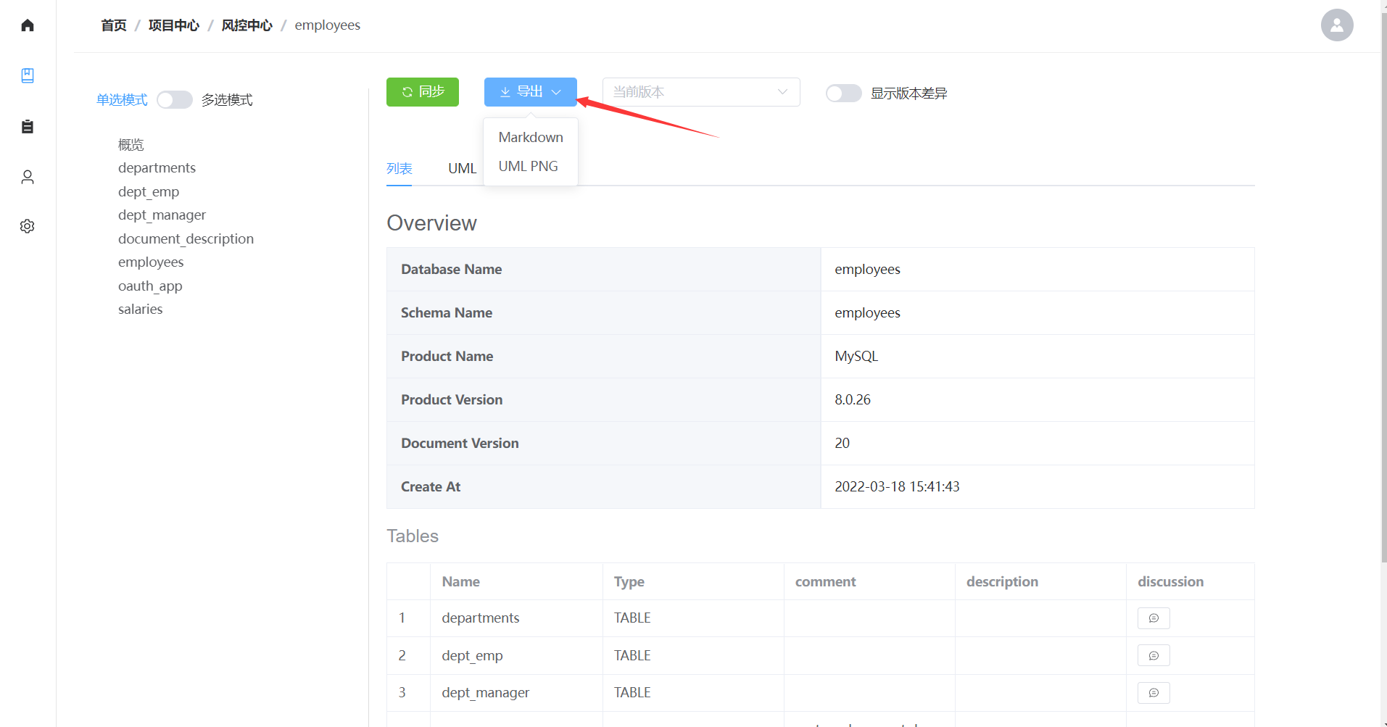
Task: Open the discussion icon for dept_emp
Action: 1153,656
